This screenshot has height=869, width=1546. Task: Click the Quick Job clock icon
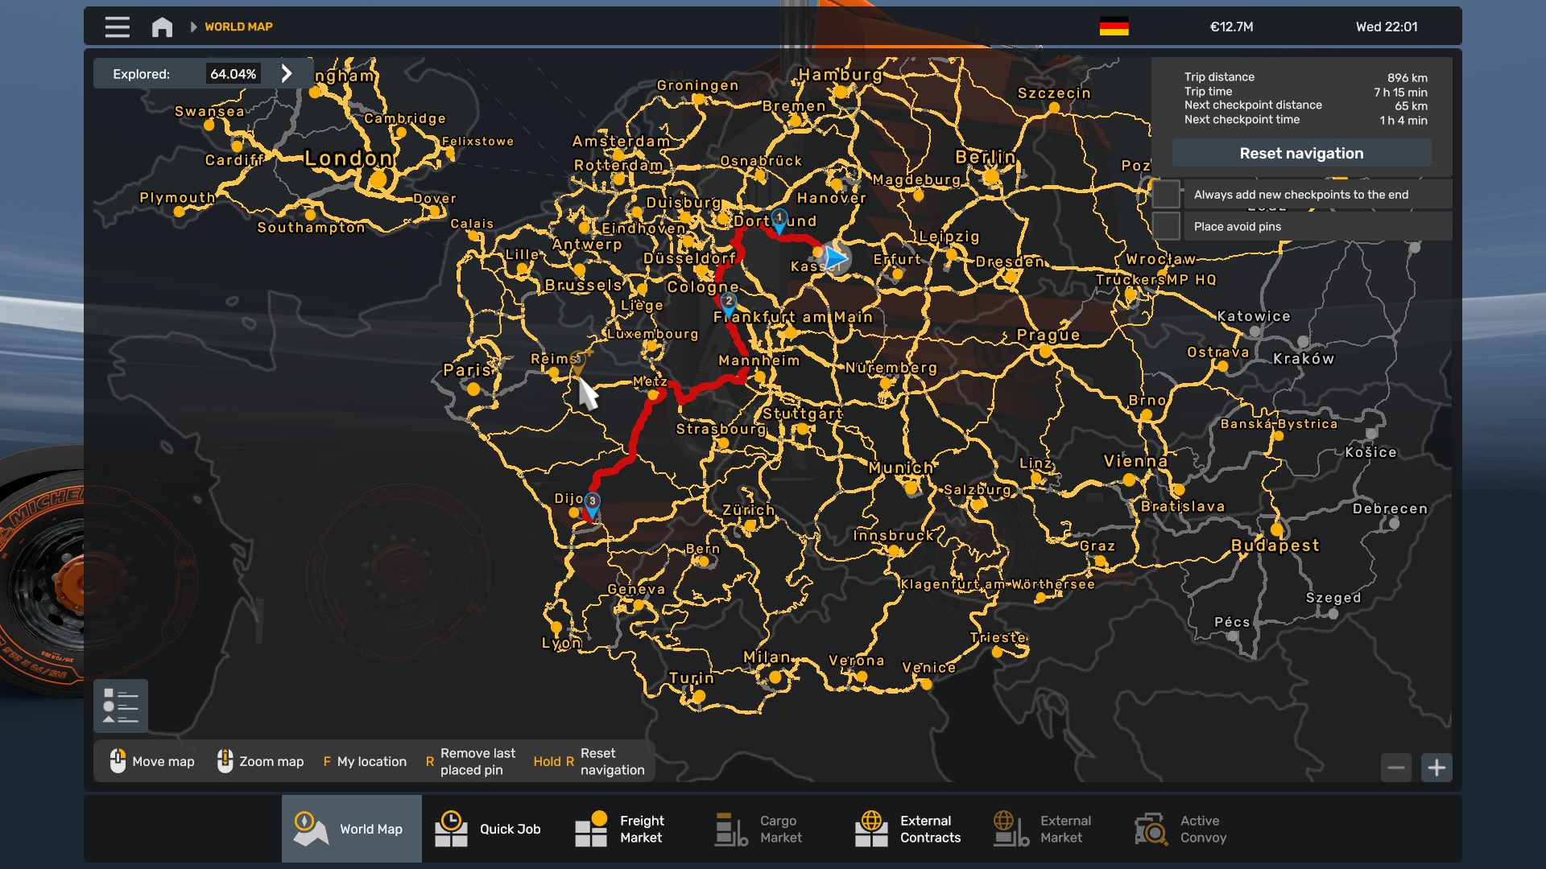451,828
